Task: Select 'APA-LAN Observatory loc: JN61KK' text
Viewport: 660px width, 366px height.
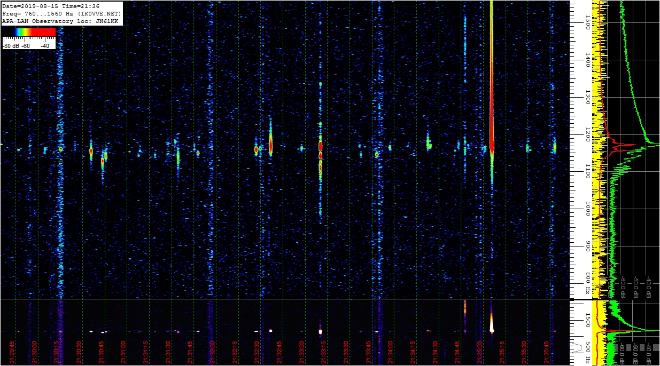Action: click(60, 21)
